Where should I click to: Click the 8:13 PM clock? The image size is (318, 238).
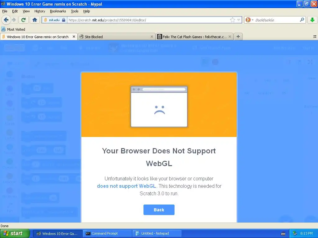tap(306, 233)
